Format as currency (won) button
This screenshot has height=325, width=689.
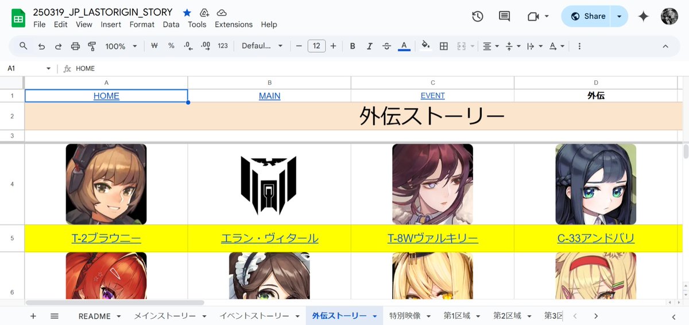[154, 46]
